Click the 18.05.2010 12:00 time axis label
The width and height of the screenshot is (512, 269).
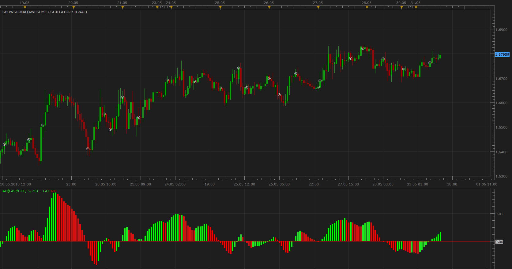tap(16, 184)
